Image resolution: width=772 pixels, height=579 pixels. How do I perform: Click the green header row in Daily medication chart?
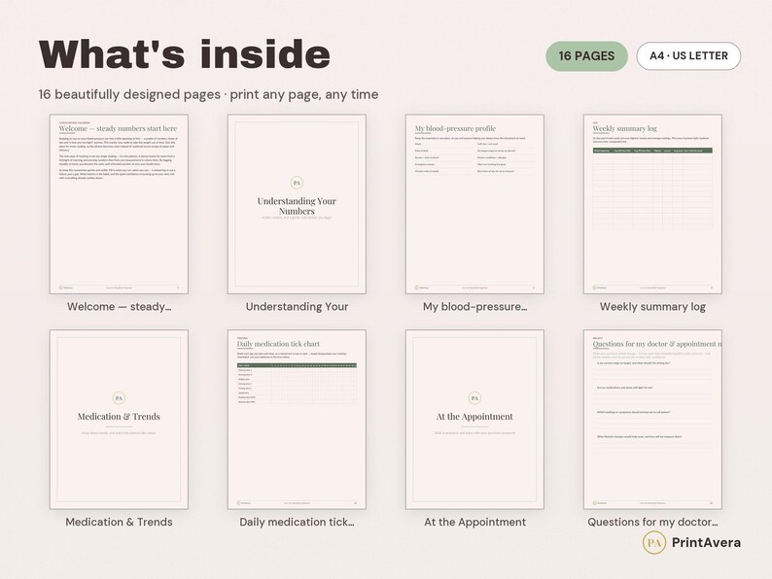[x=297, y=365]
